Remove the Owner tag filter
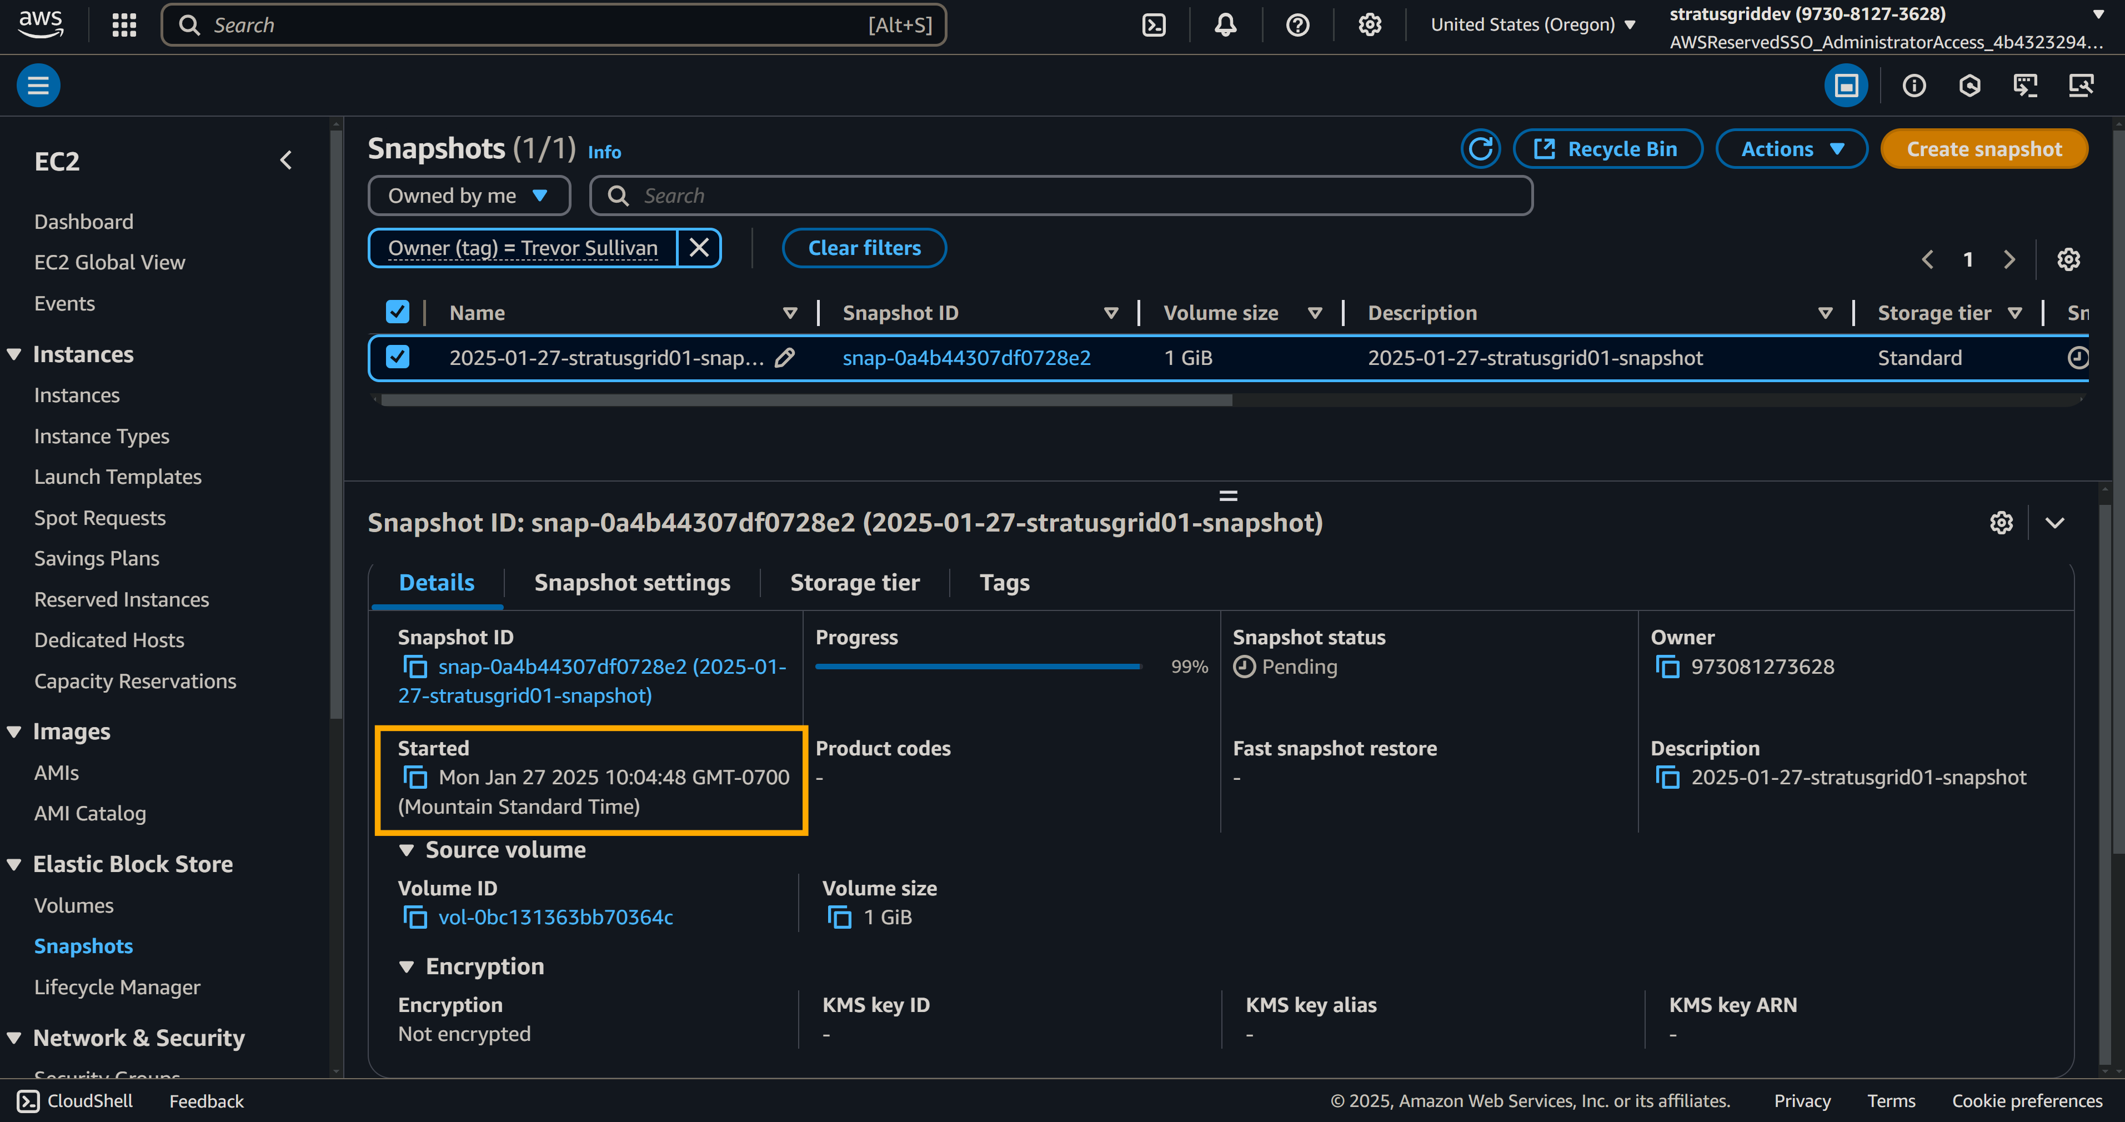Screen dimensions: 2125x1122 coord(699,248)
